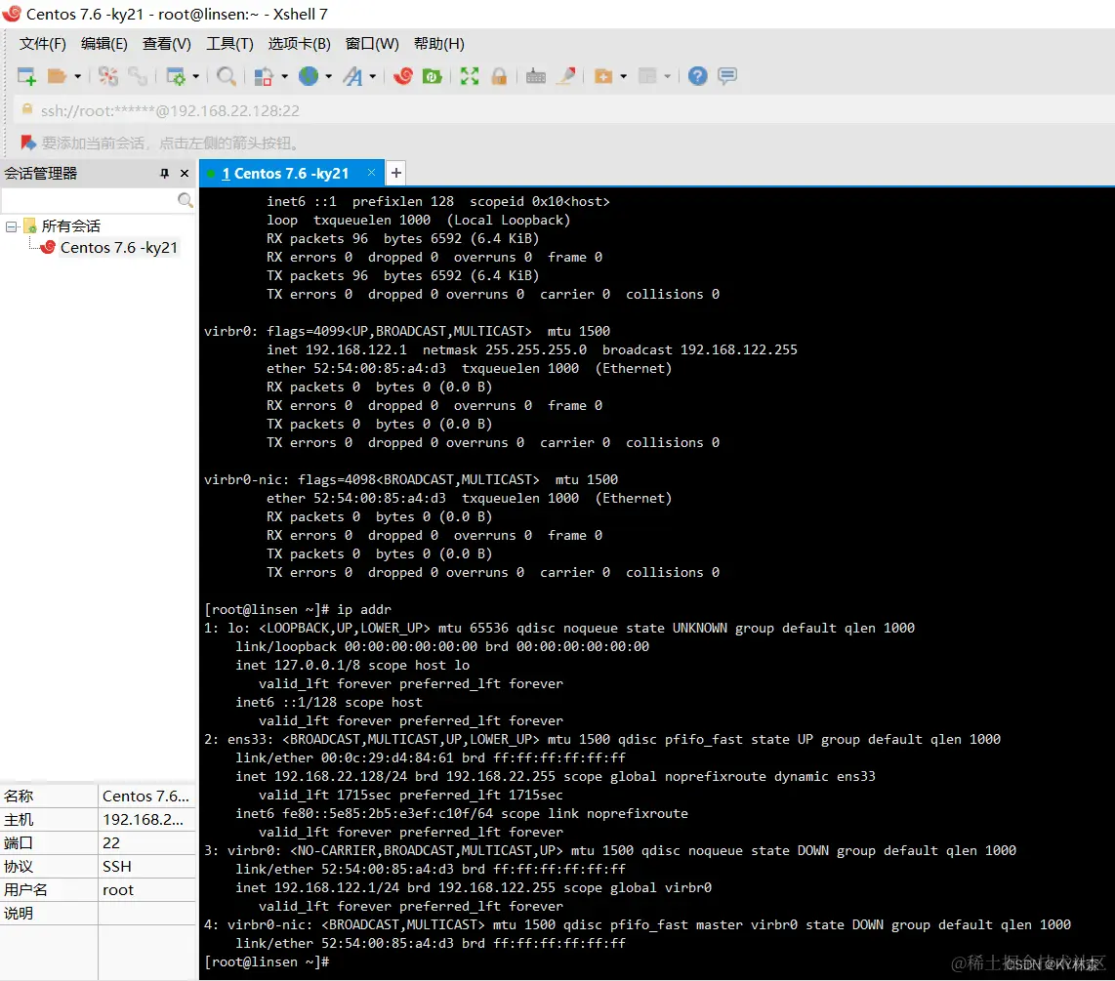
Task: Open the 编辑(E) menu
Action: pyautogui.click(x=103, y=44)
